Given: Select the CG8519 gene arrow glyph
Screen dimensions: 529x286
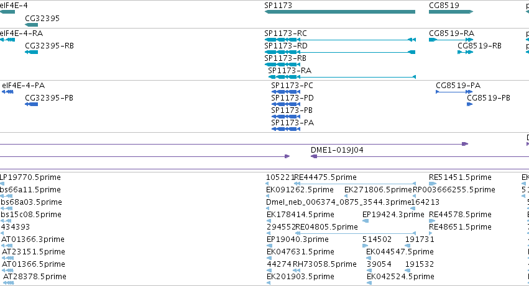Looking at the screenshot, I should click(451, 12).
